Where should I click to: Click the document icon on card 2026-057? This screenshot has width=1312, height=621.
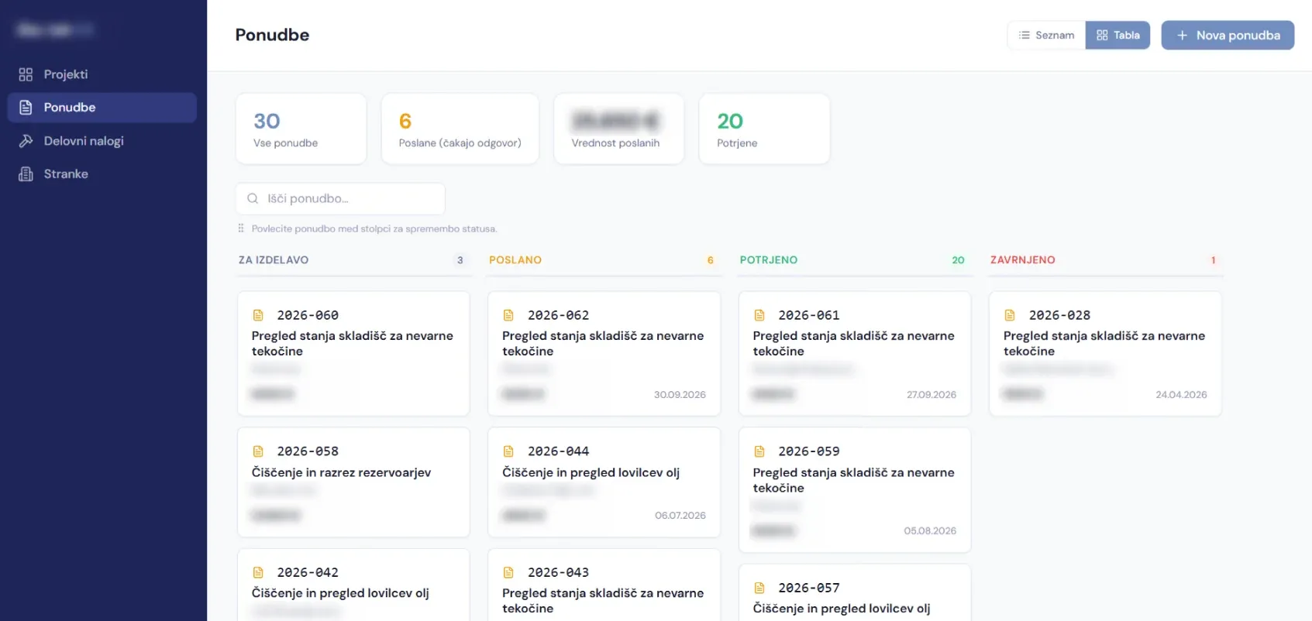759,588
